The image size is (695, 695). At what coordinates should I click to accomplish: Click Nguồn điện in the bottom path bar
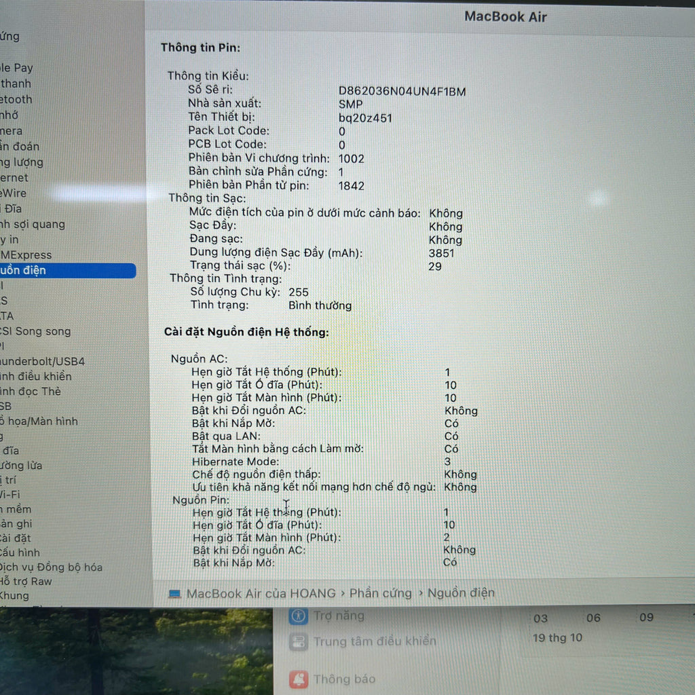click(x=461, y=593)
